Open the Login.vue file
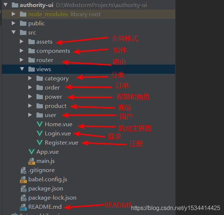 click(x=58, y=134)
